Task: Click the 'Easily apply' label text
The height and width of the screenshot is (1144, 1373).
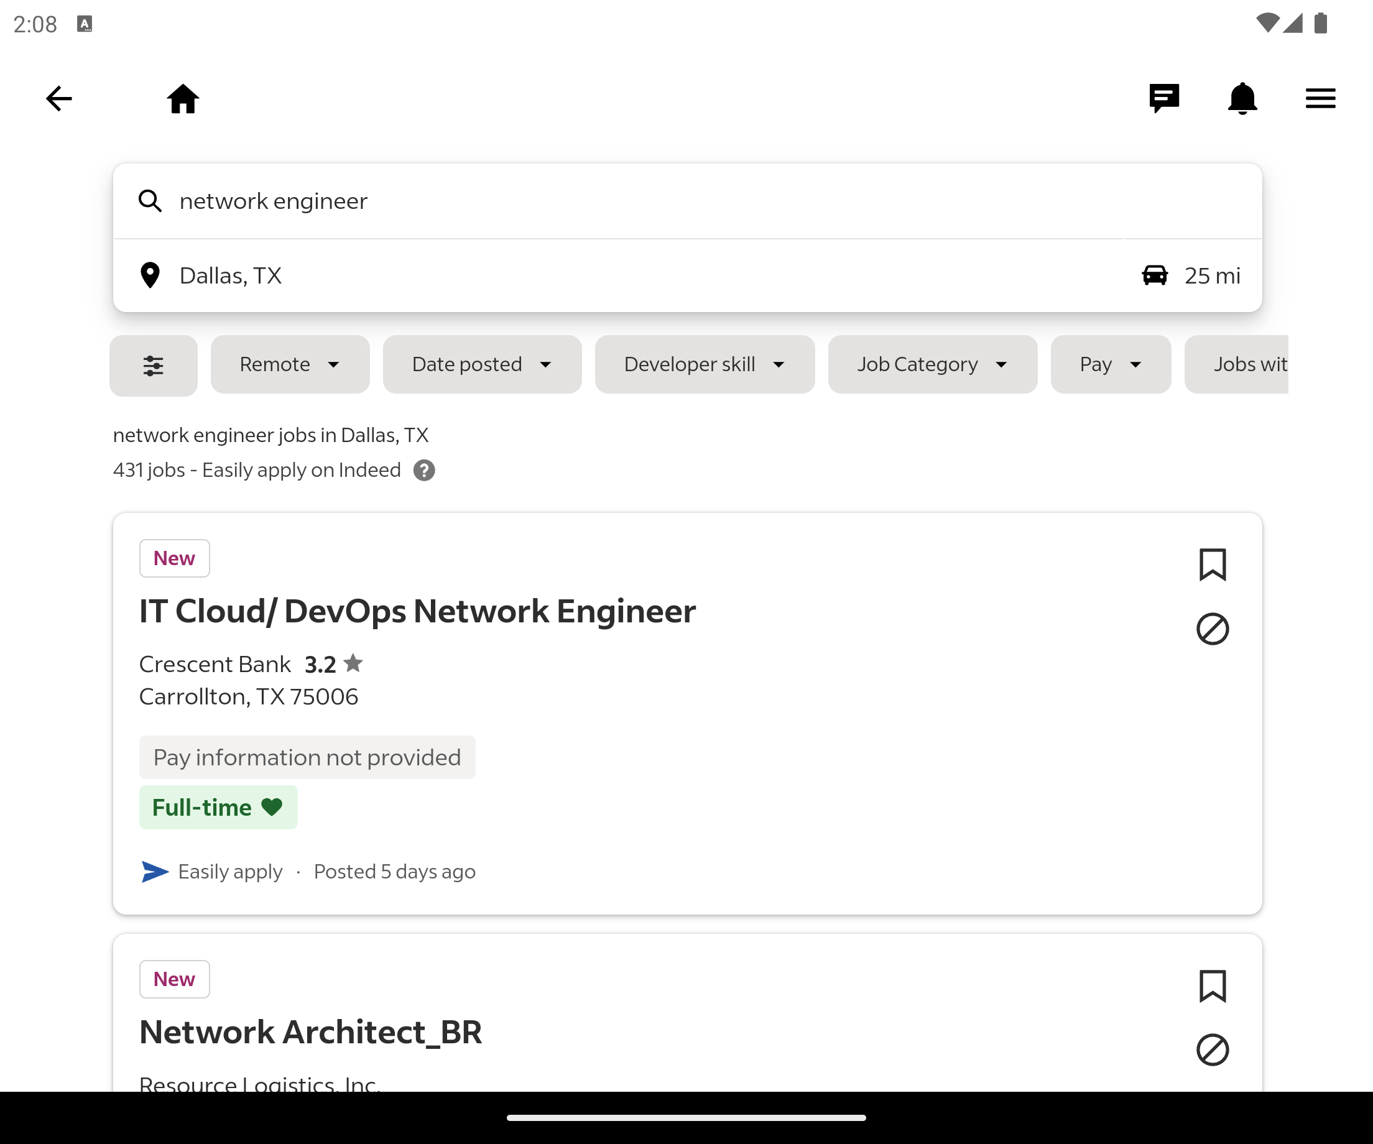Action: click(x=230, y=872)
